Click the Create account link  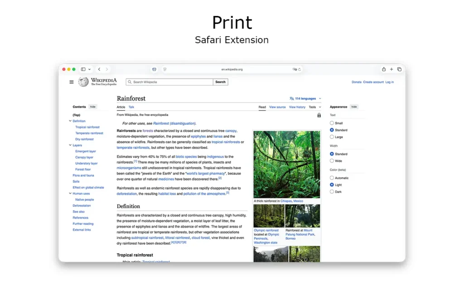373,82
